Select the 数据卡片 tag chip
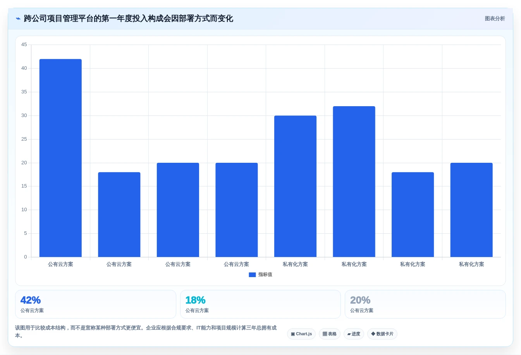521x355 pixels. [382, 334]
